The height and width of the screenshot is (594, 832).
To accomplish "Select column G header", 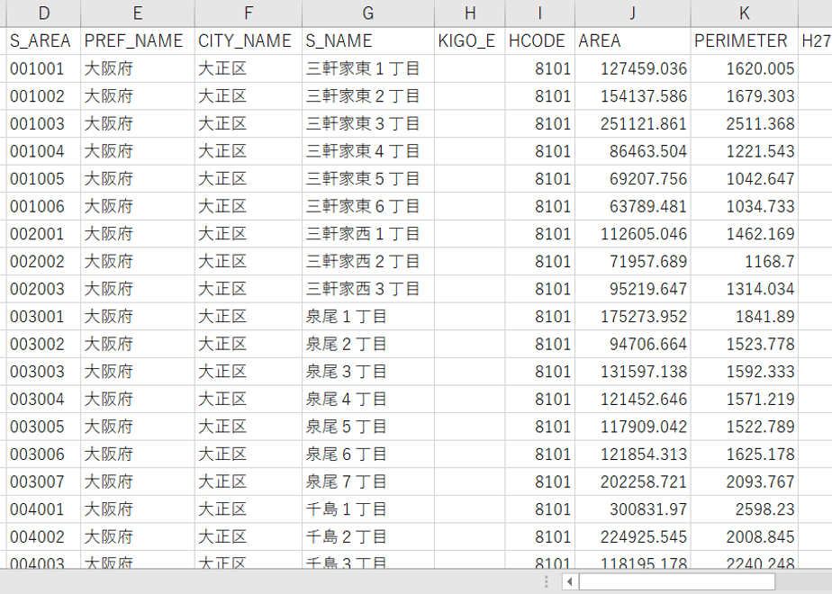I will point(368,13).
